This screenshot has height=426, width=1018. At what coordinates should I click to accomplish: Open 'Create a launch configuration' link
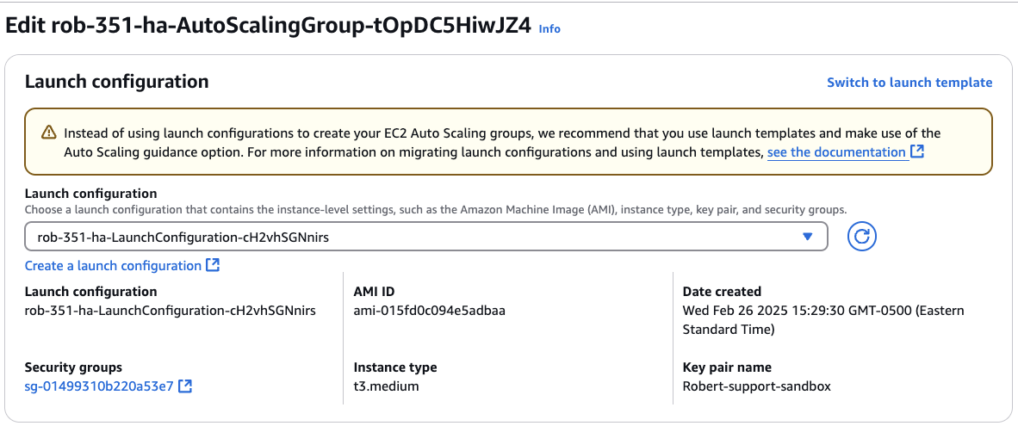click(x=113, y=266)
